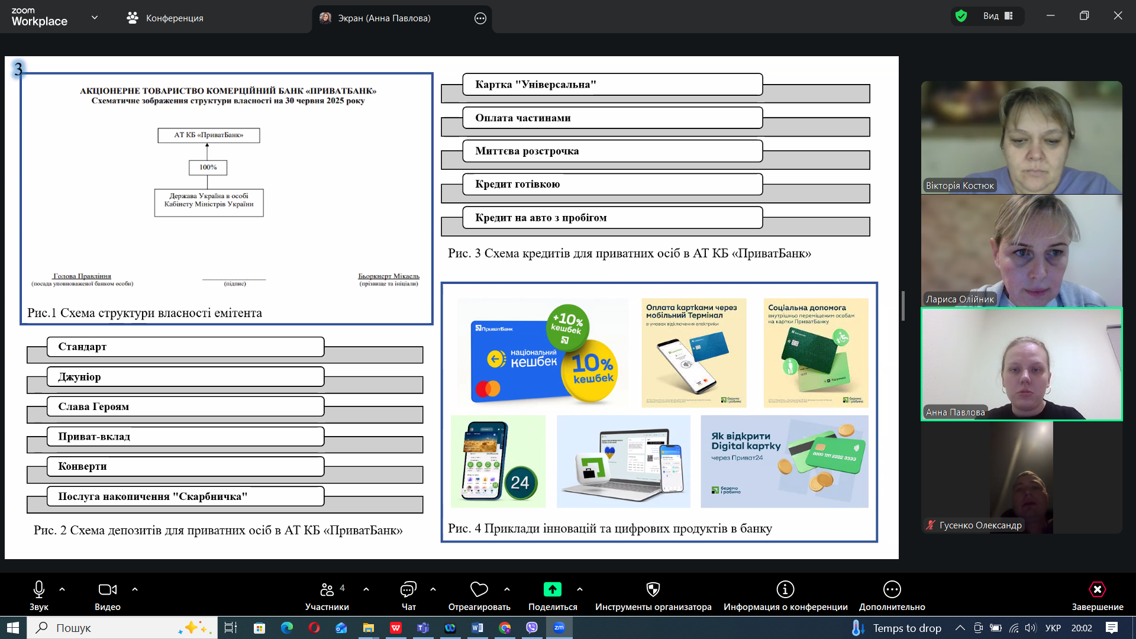
Task: Toggle the Video camera button
Action: [x=107, y=589]
